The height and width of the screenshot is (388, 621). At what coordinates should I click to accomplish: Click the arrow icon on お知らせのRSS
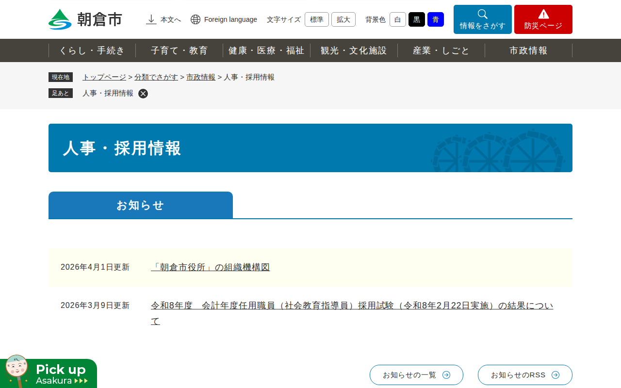pos(556,375)
